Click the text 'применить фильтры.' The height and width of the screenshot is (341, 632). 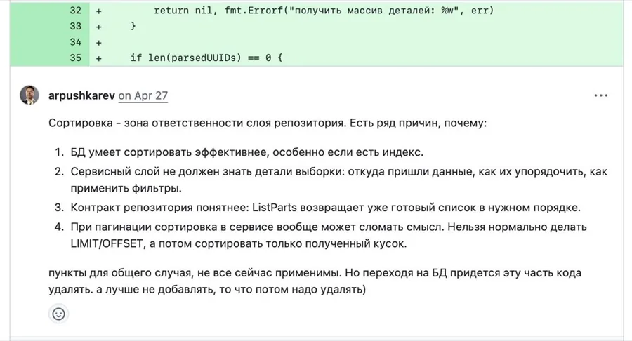tap(126, 188)
